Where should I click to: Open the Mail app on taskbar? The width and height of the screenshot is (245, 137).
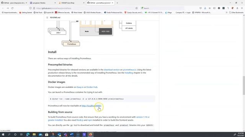click(41, 134)
